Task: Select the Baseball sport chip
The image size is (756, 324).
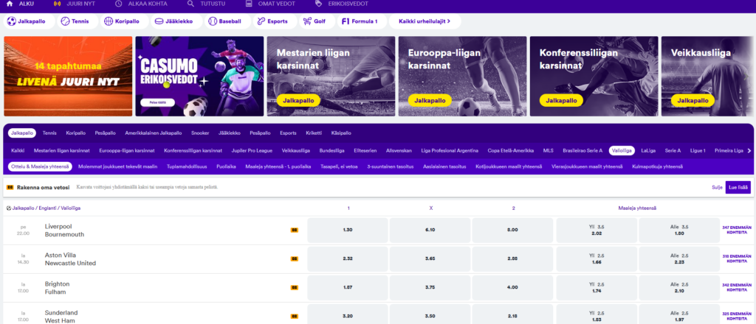Action: [x=227, y=21]
